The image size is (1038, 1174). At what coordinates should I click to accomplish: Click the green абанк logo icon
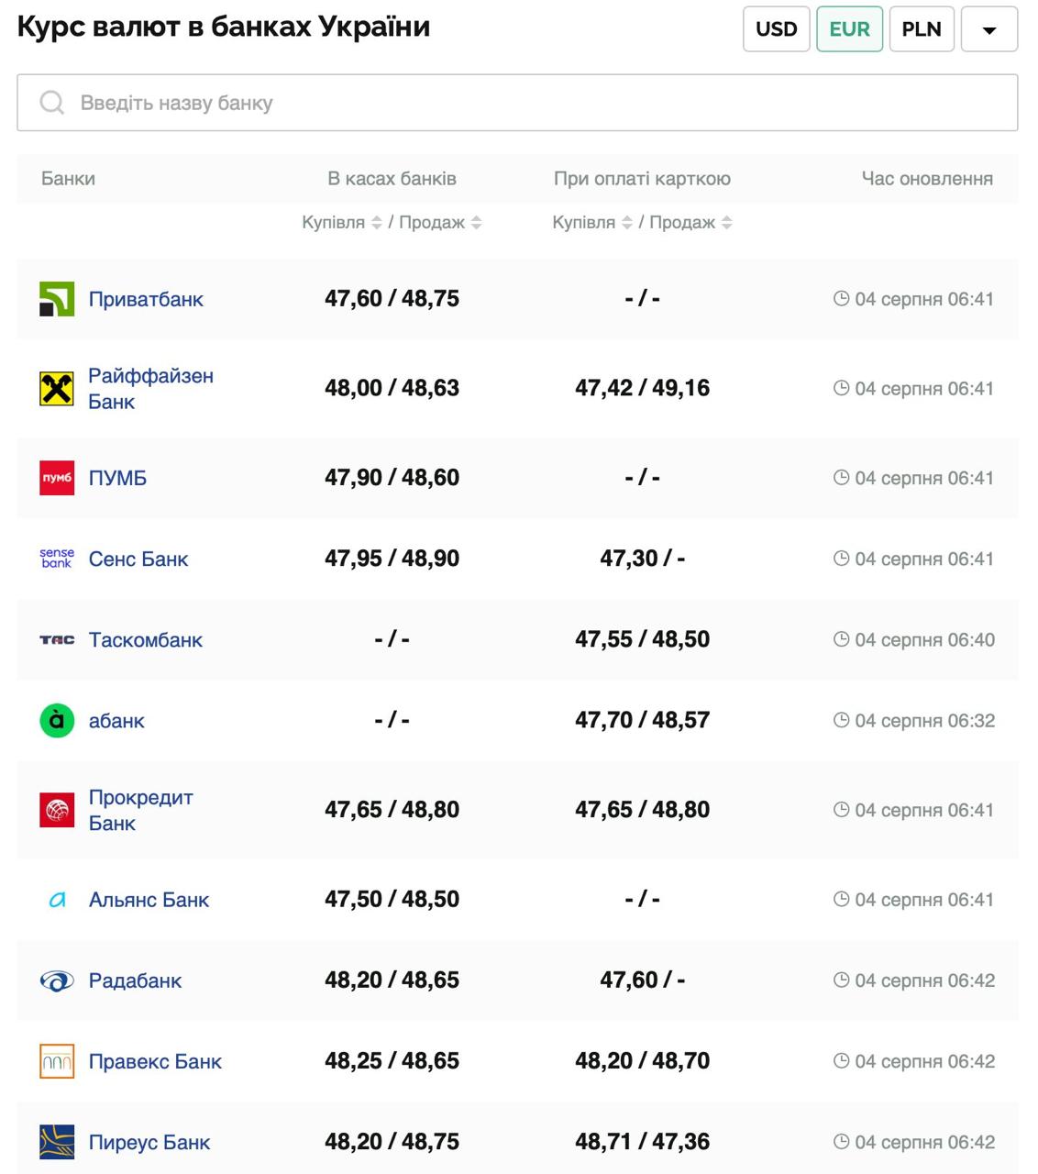(57, 721)
